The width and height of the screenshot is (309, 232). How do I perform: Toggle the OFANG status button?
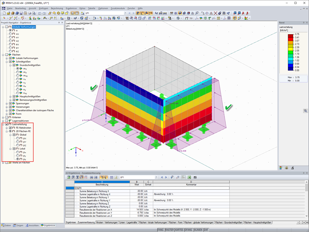(x=188, y=230)
